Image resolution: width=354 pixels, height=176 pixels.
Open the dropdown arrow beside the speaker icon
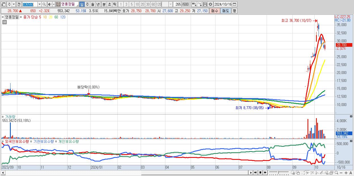pyautogui.click(x=54, y=4)
